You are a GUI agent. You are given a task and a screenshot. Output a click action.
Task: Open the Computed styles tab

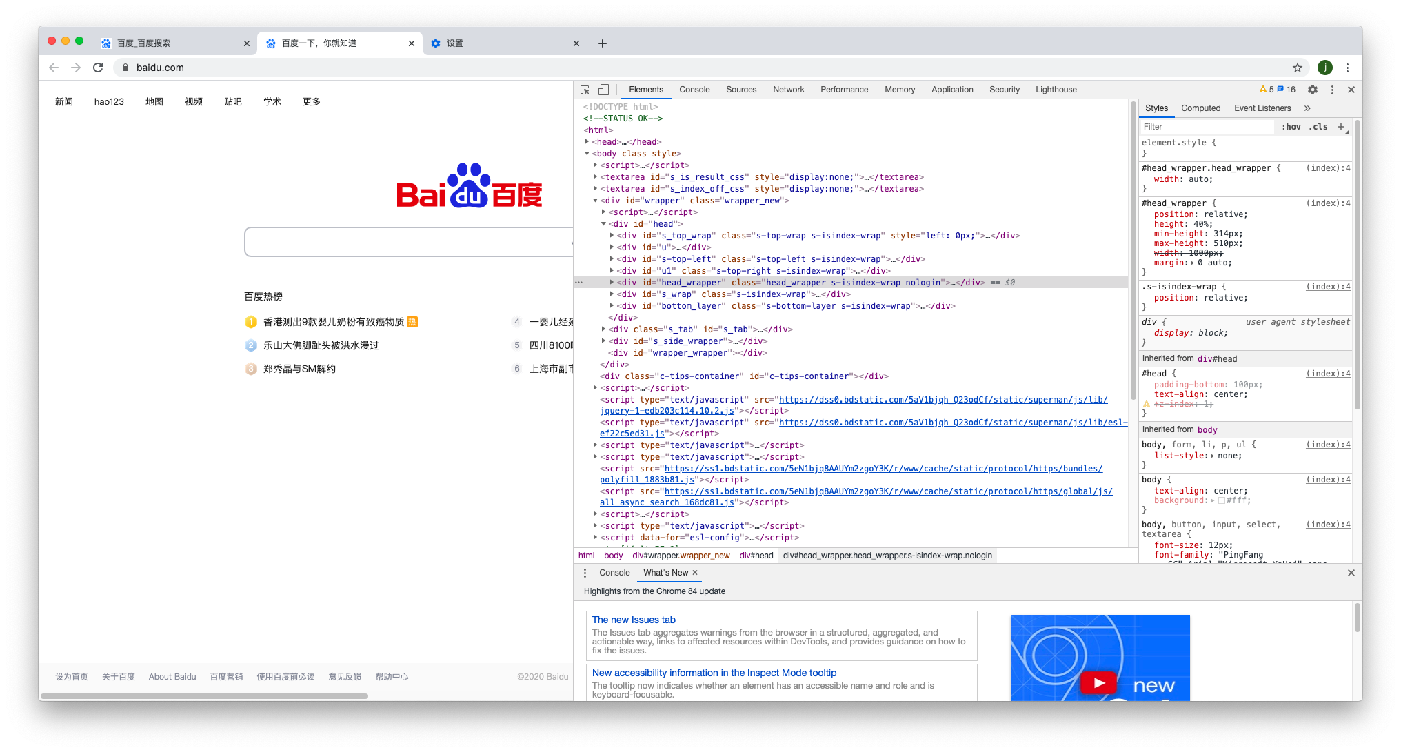1200,108
